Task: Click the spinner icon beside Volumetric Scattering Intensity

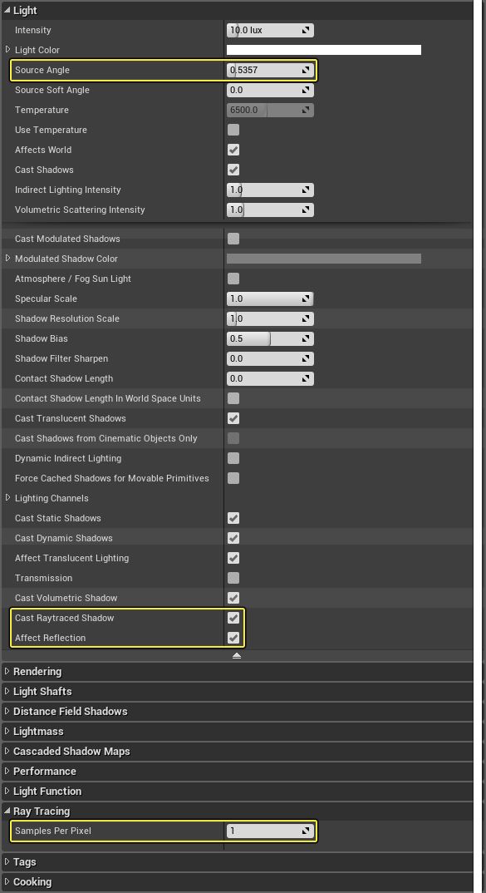Action: (x=305, y=210)
